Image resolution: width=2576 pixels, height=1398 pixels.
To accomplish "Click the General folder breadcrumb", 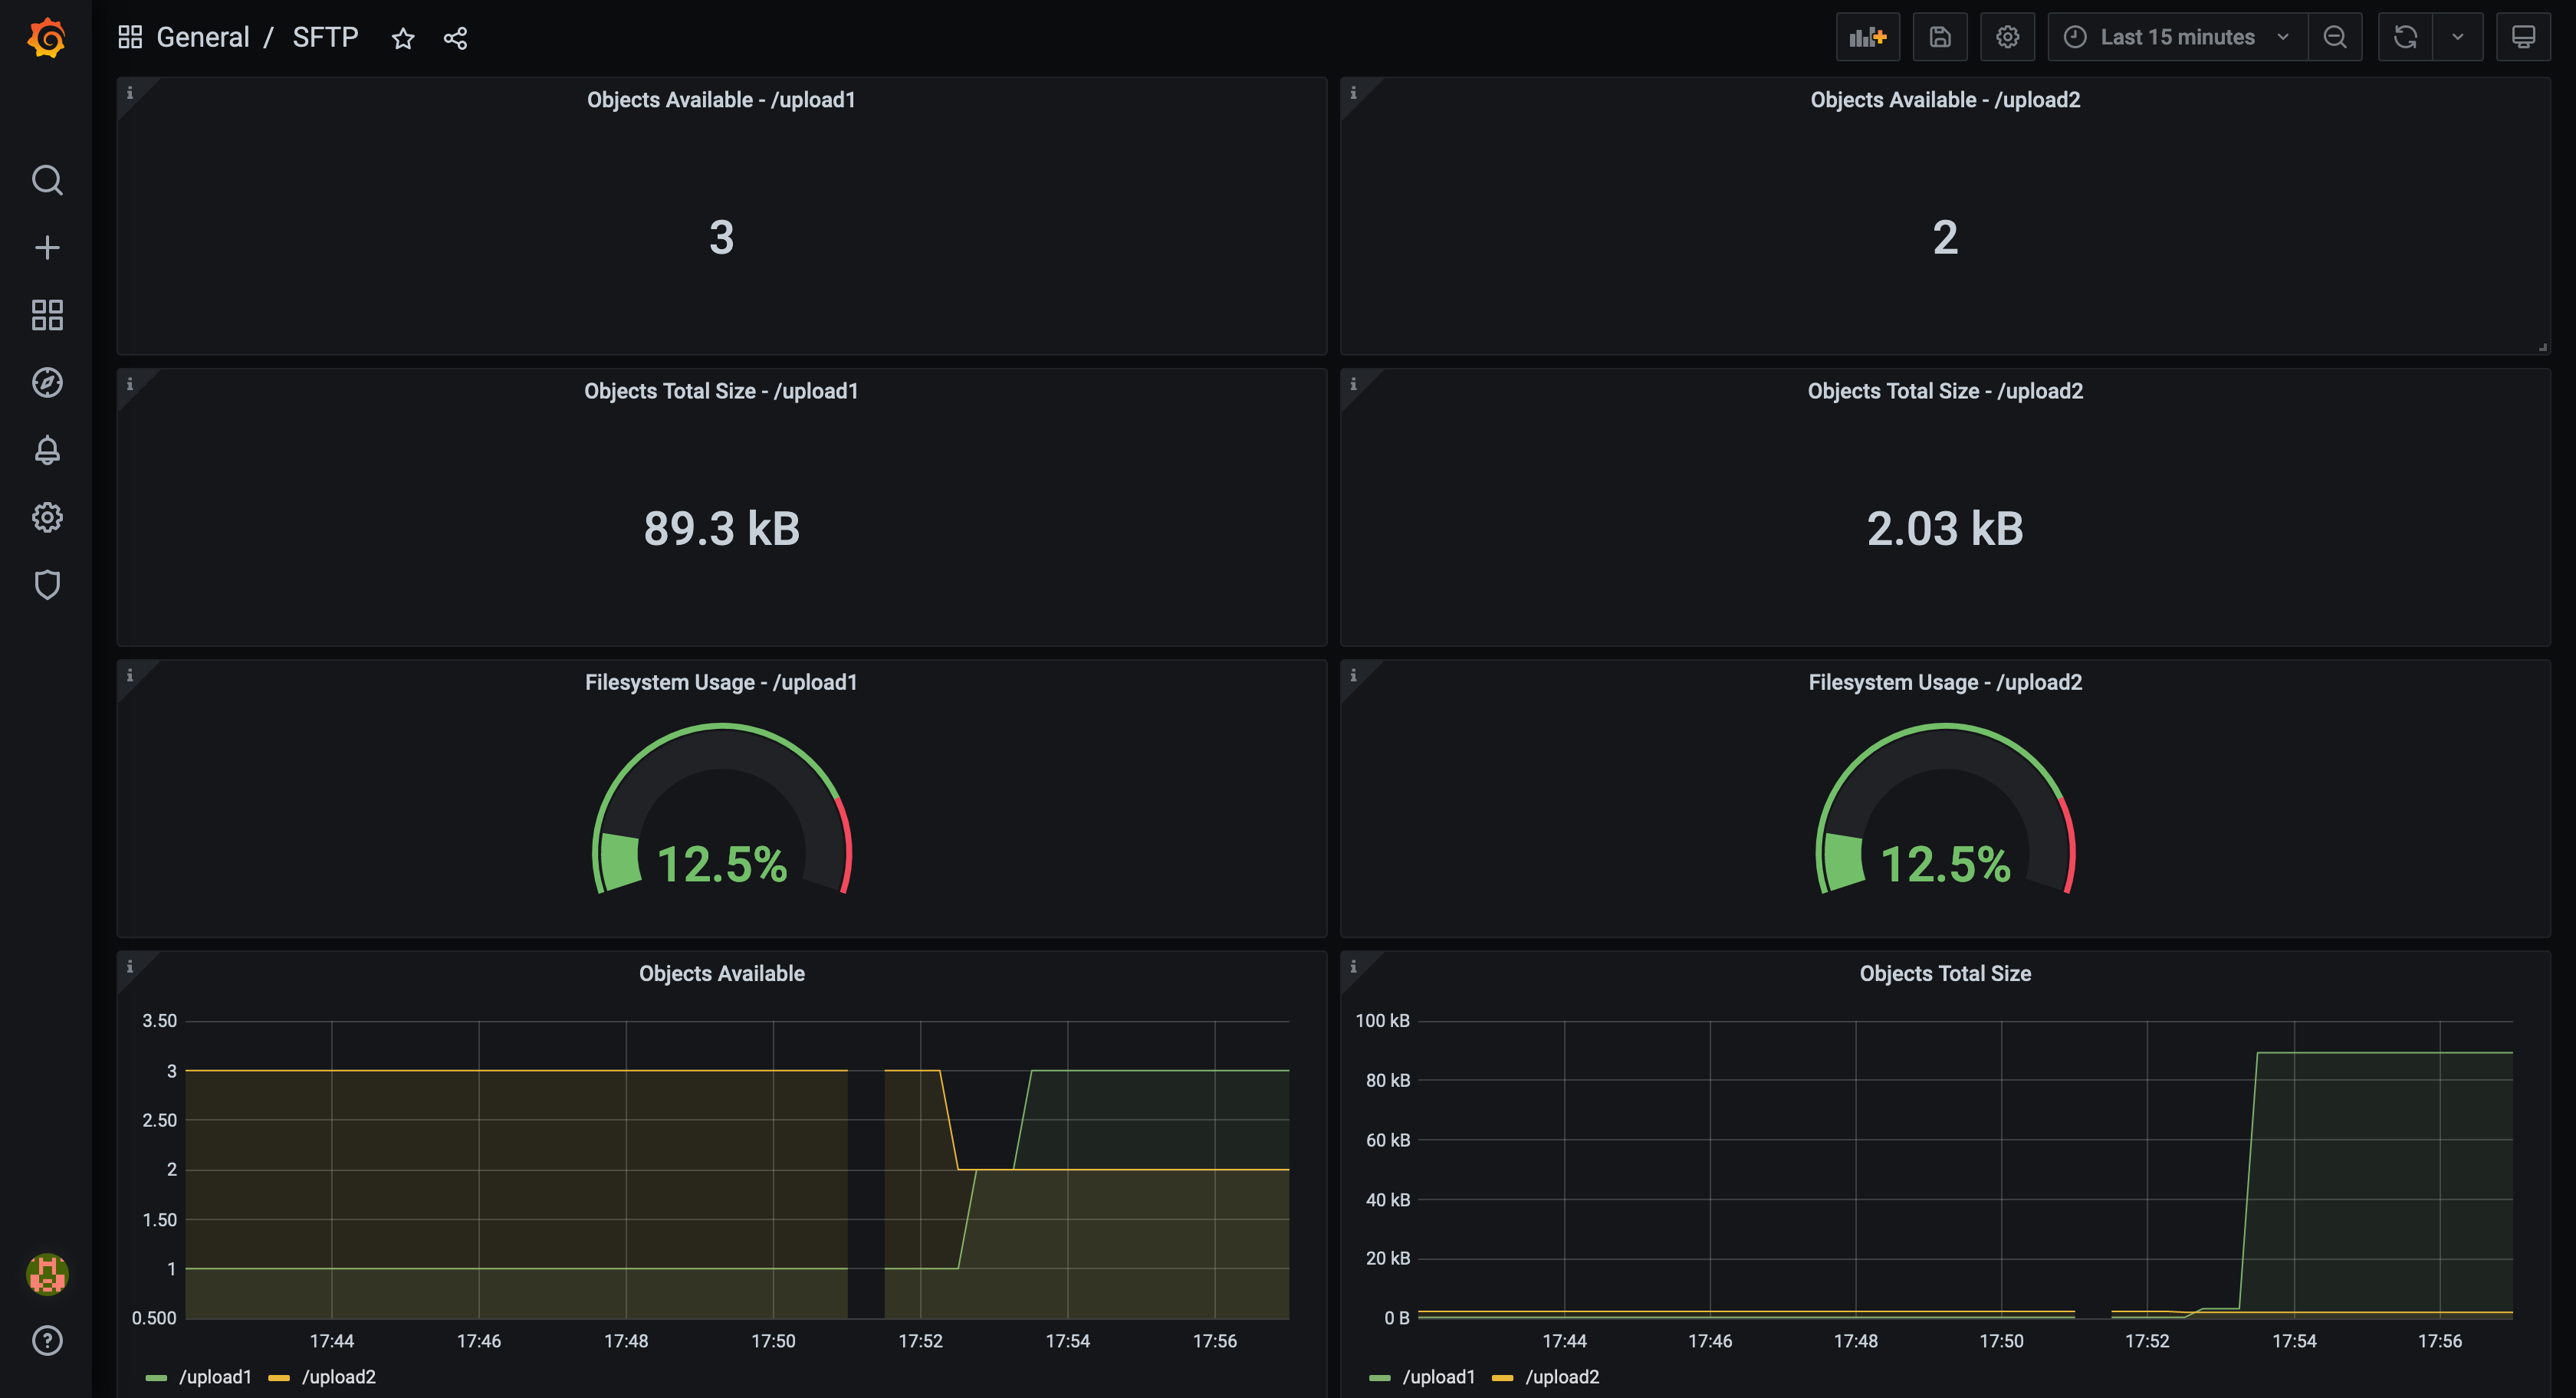I will [x=202, y=38].
